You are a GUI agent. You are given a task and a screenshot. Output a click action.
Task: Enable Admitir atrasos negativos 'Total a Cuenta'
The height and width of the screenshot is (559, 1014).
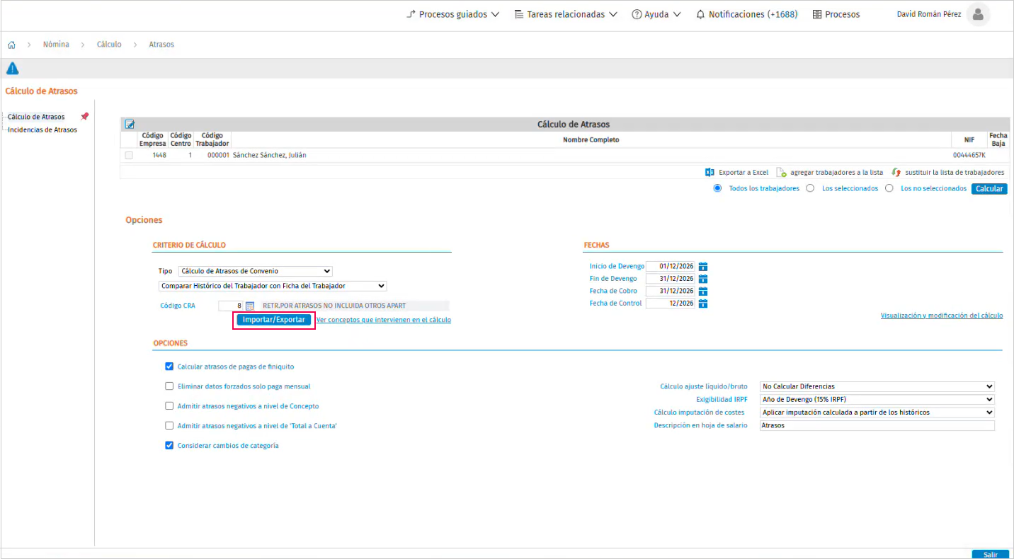(x=169, y=426)
